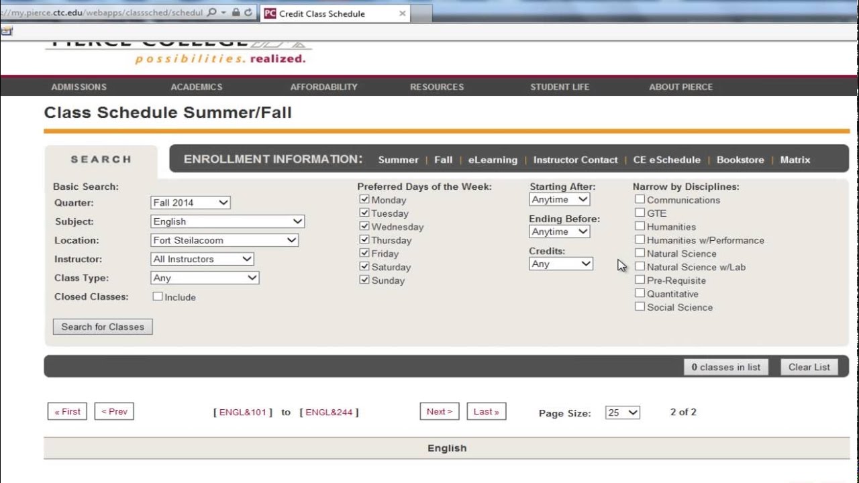The height and width of the screenshot is (483, 859).
Task: Open the Page Size dropdown
Action: click(623, 413)
